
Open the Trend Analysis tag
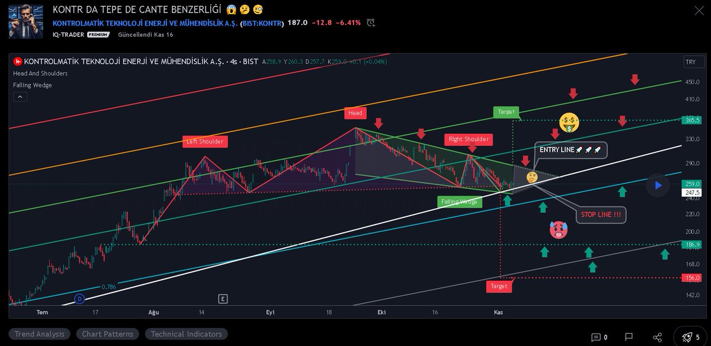(40, 334)
